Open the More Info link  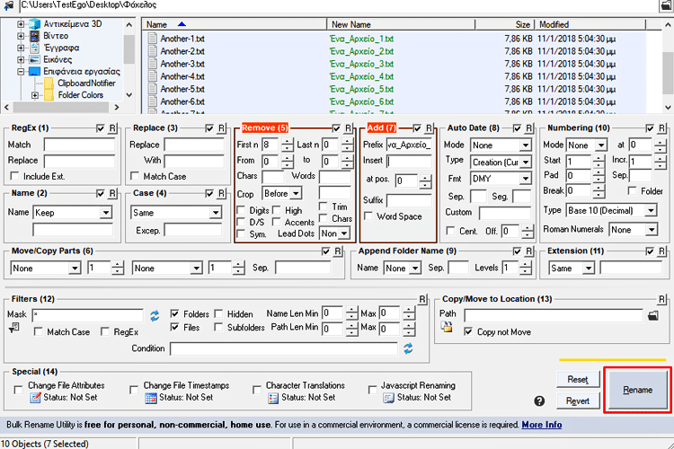tap(542, 425)
